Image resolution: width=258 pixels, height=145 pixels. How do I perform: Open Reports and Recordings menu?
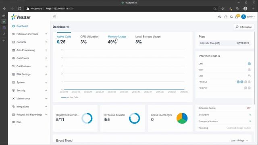(29, 114)
